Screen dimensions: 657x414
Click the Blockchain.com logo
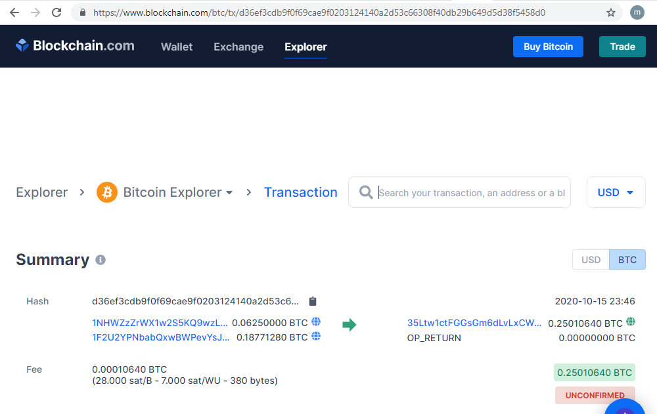(75, 46)
